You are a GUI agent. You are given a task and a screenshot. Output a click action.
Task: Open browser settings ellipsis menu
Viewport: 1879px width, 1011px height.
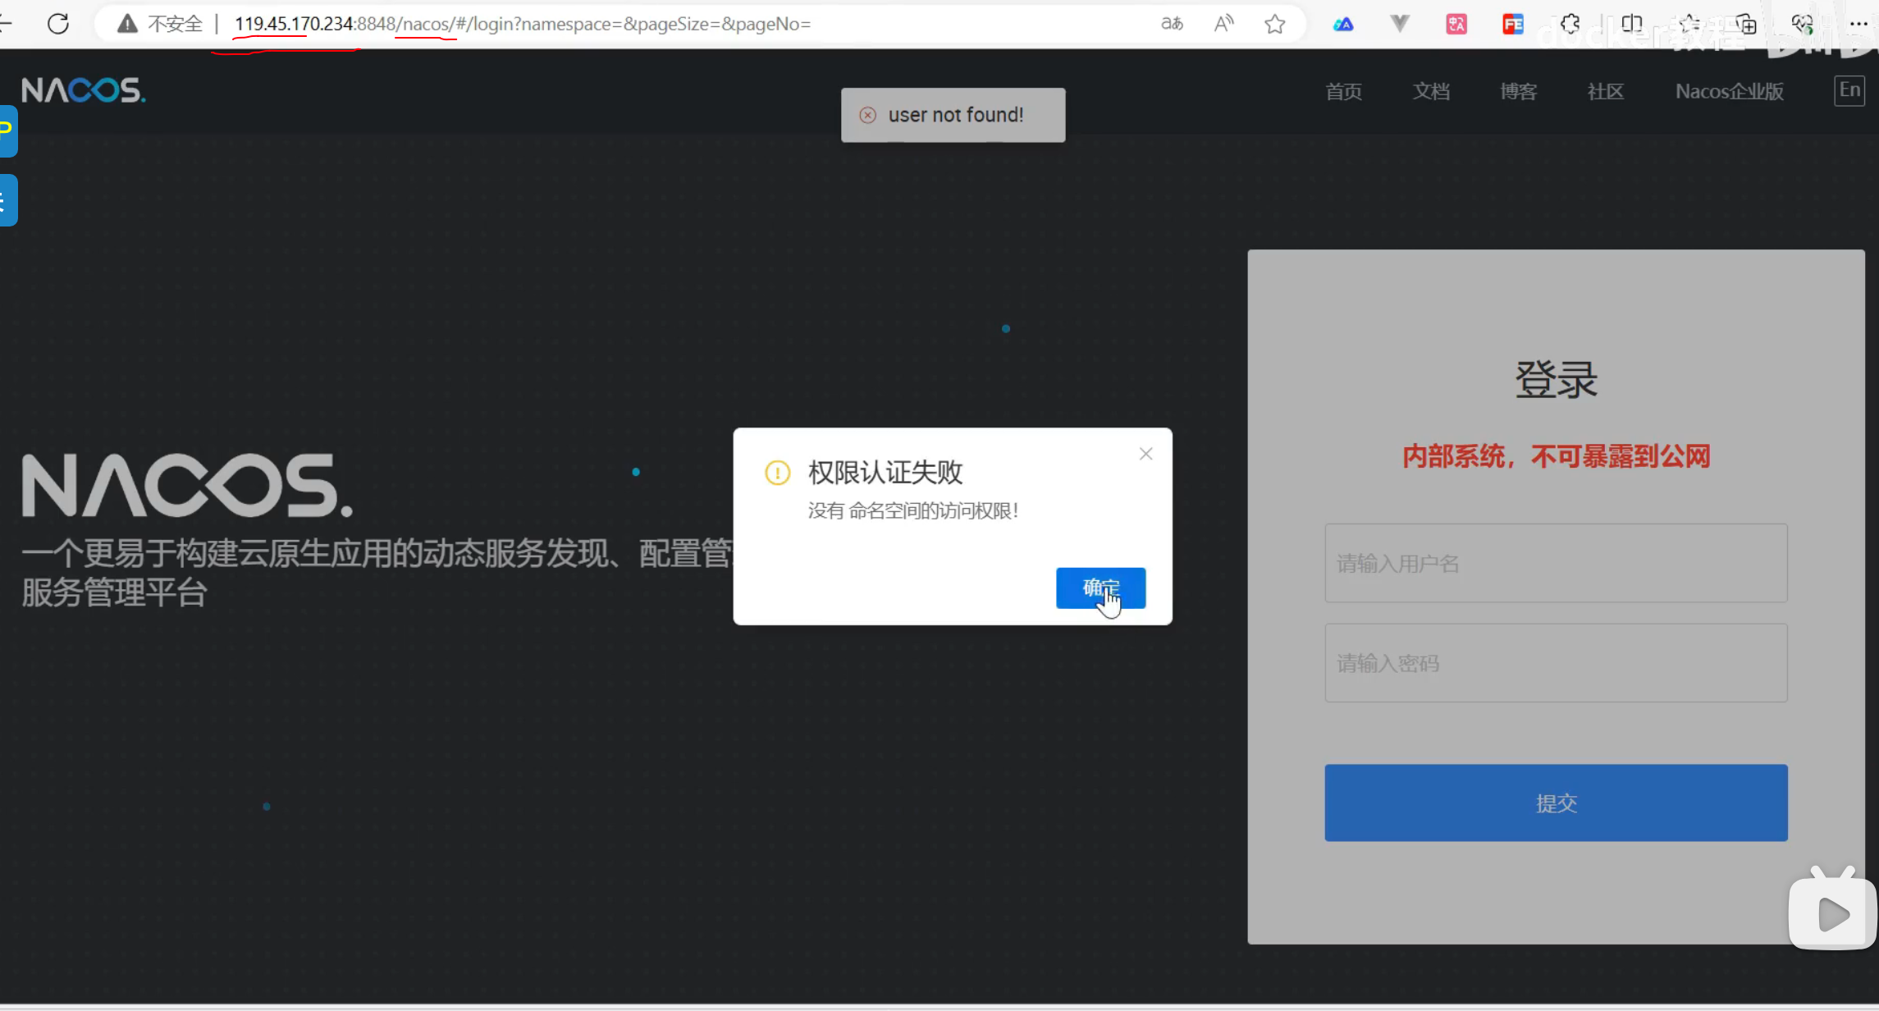coord(1858,24)
